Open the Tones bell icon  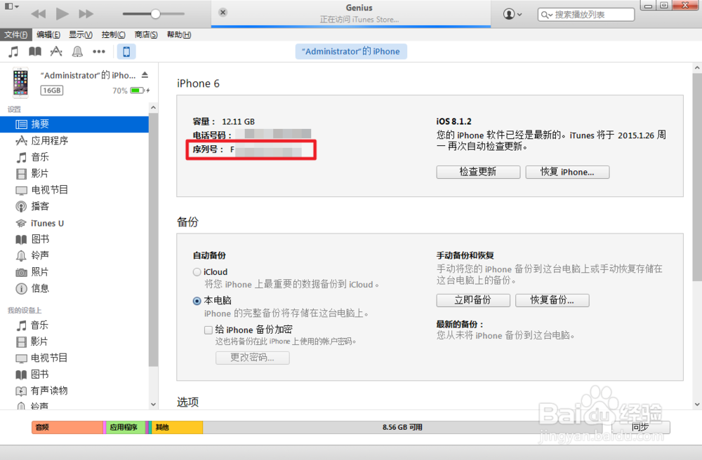[77, 51]
